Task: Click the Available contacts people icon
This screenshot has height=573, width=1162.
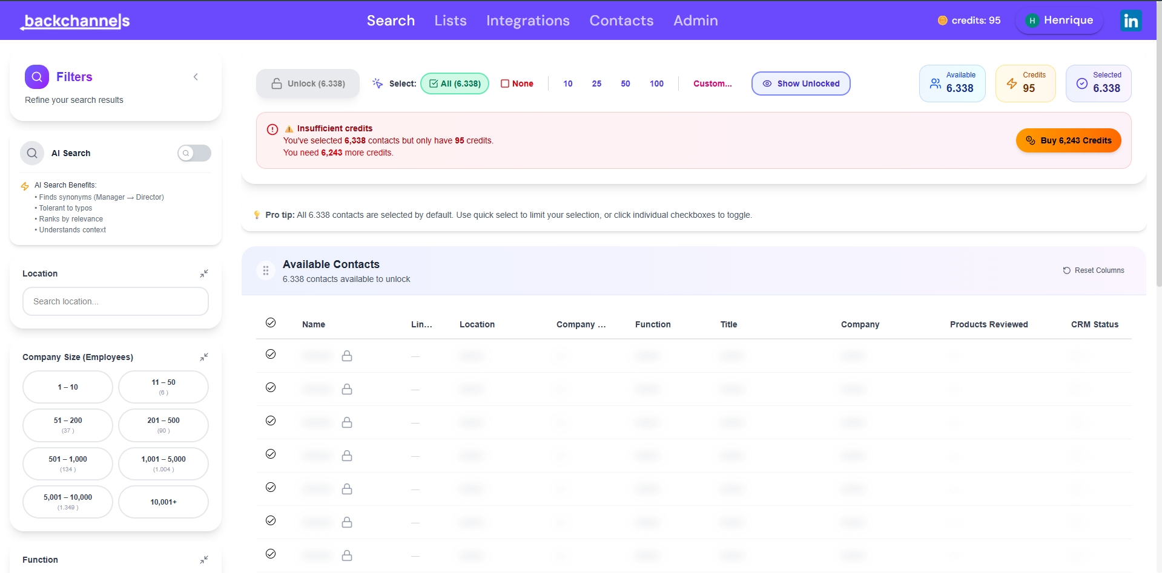Action: (936, 83)
